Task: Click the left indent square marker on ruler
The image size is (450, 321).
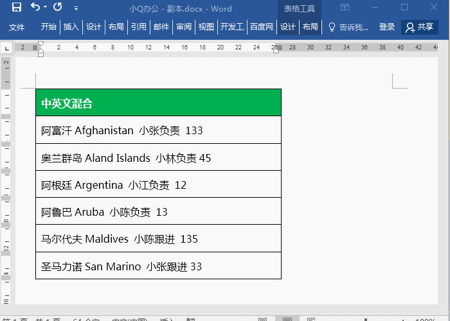Action: coord(40,55)
